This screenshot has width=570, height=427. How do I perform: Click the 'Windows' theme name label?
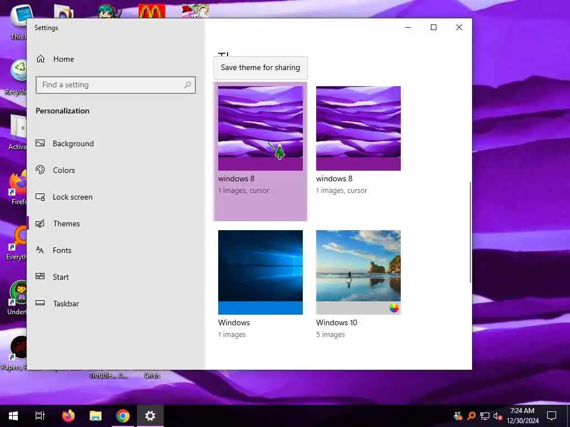click(x=234, y=322)
